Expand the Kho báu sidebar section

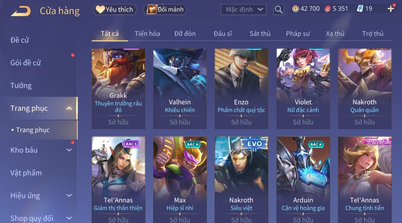pyautogui.click(x=69, y=150)
